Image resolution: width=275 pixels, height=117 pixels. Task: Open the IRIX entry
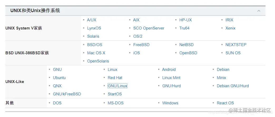(229, 20)
